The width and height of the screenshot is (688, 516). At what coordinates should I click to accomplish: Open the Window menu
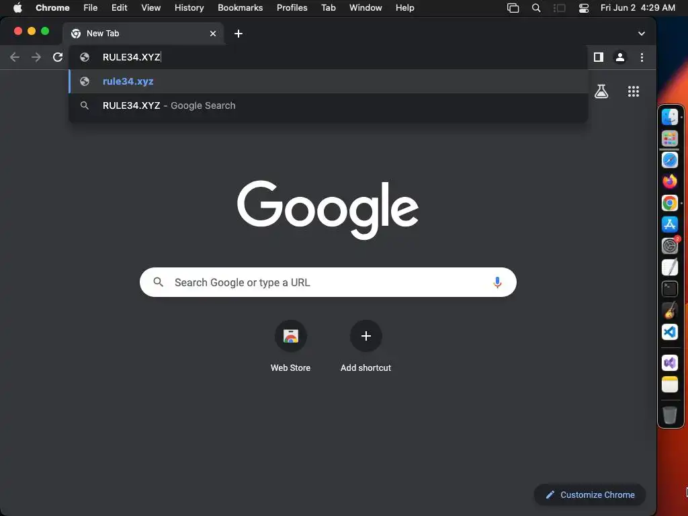click(365, 7)
